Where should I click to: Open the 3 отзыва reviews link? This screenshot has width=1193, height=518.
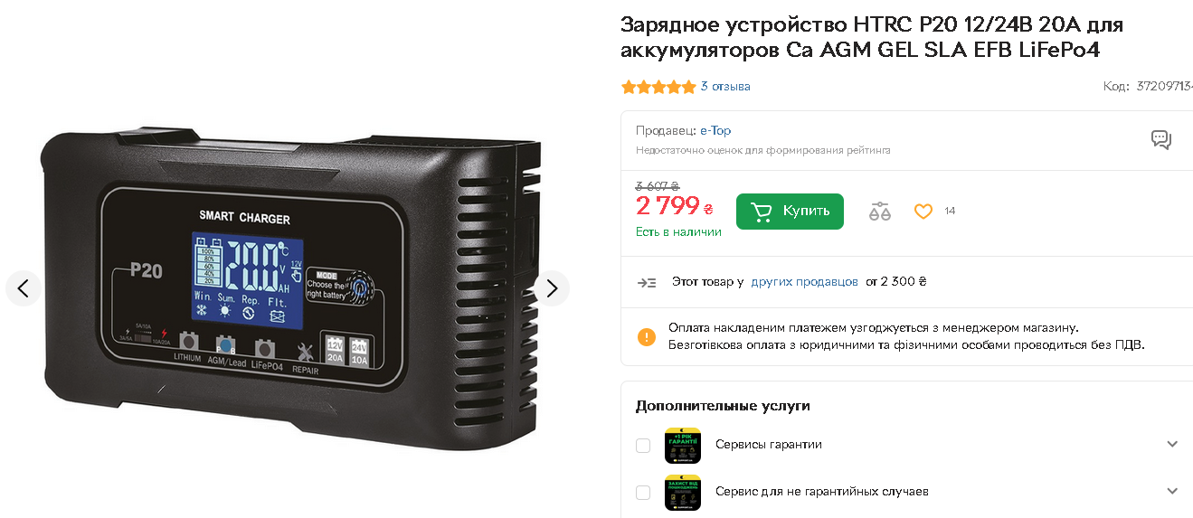pyautogui.click(x=725, y=87)
